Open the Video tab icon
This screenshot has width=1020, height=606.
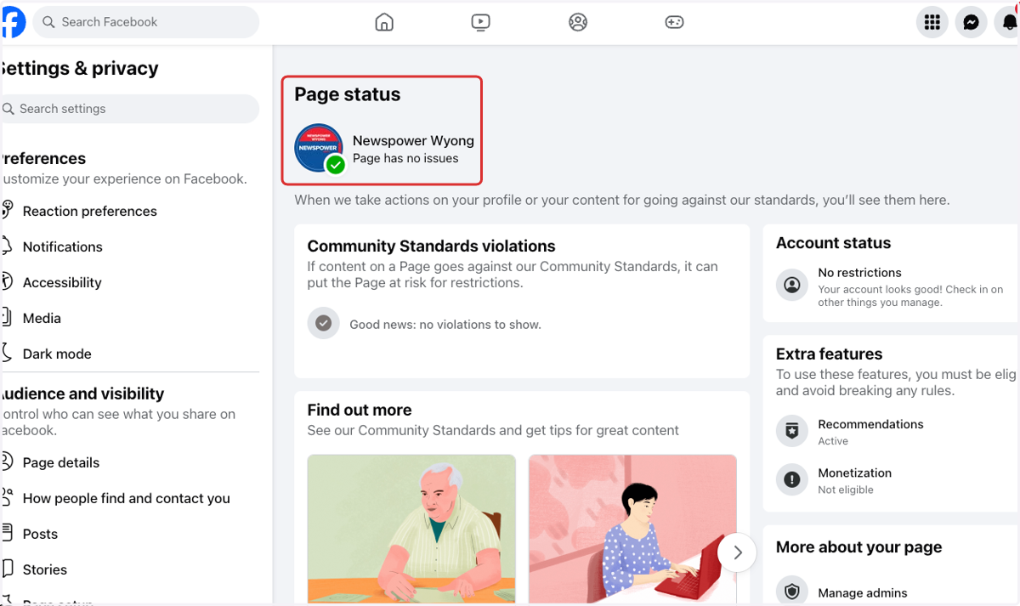480,22
